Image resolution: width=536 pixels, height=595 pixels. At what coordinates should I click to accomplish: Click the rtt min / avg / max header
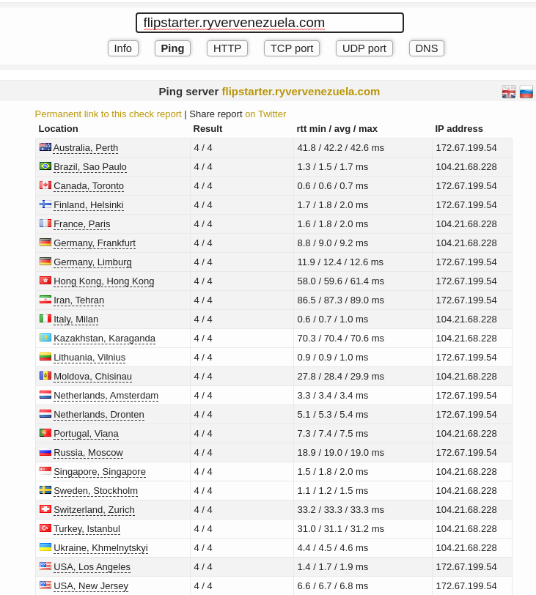coord(337,129)
